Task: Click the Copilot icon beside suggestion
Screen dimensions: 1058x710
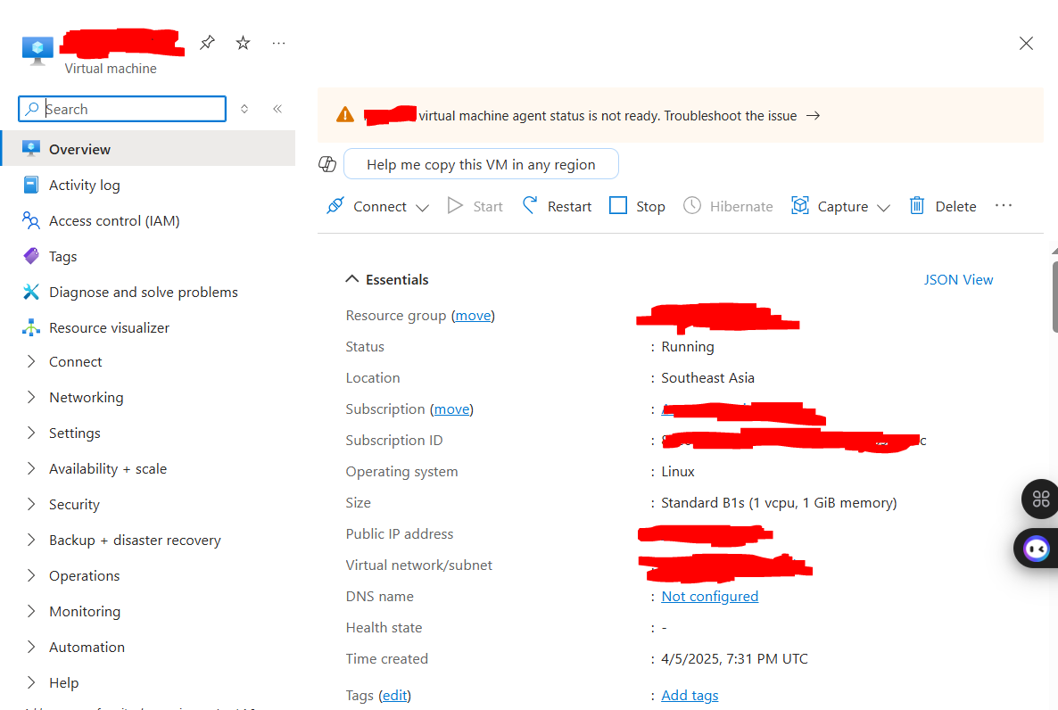Action: tap(327, 164)
